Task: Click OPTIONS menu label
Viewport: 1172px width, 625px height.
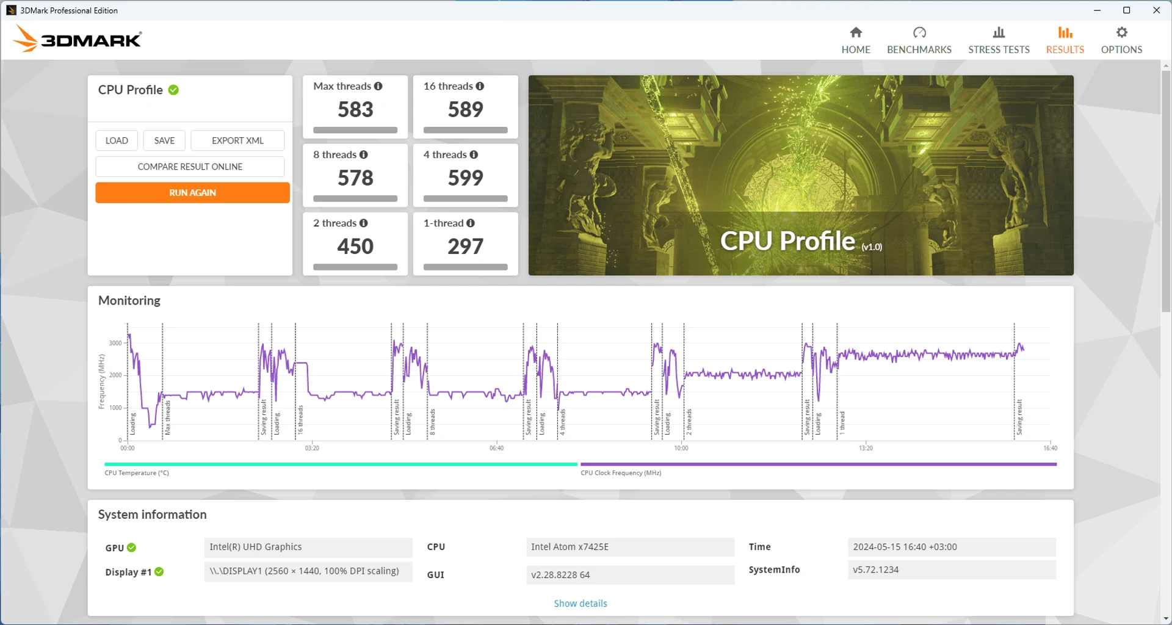Action: click(x=1121, y=50)
